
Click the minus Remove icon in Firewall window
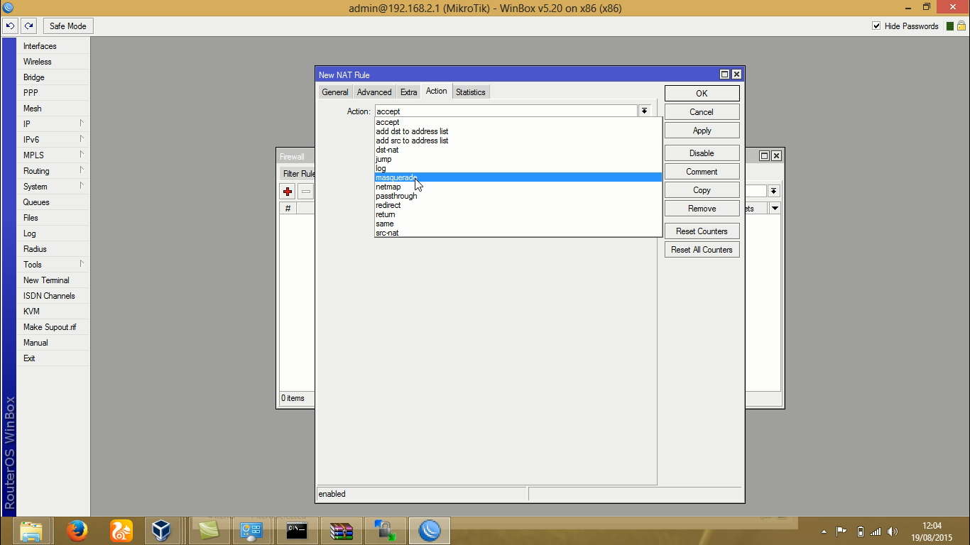306,192
